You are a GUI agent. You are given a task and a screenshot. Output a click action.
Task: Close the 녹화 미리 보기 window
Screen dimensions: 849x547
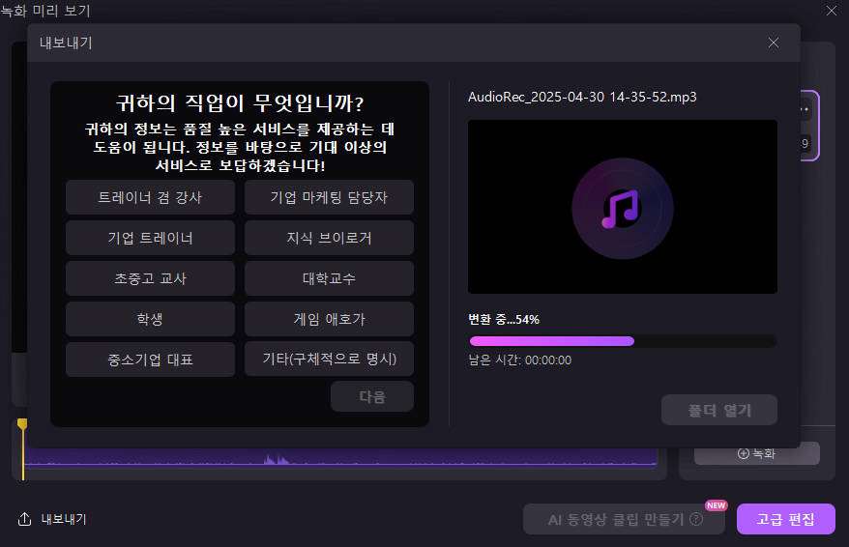(x=832, y=11)
